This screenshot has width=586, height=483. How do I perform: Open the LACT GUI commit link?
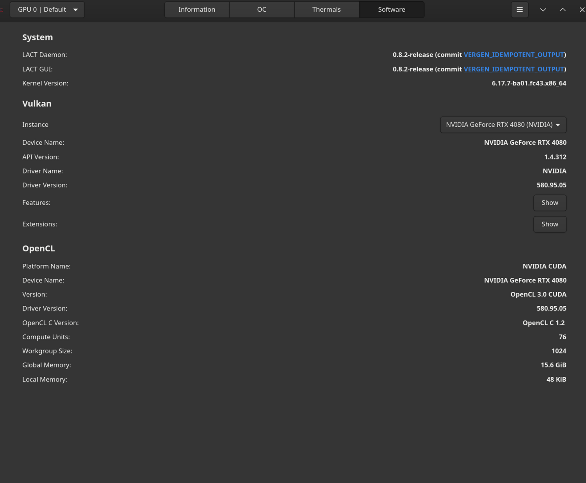514,69
